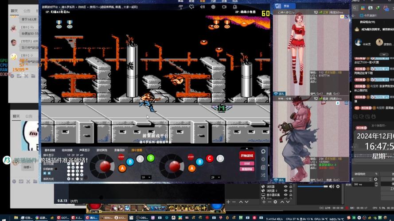Screen dimensions: 394x221
Task: Adjust the OBS audio mixer volume slider
Action: (313, 187)
